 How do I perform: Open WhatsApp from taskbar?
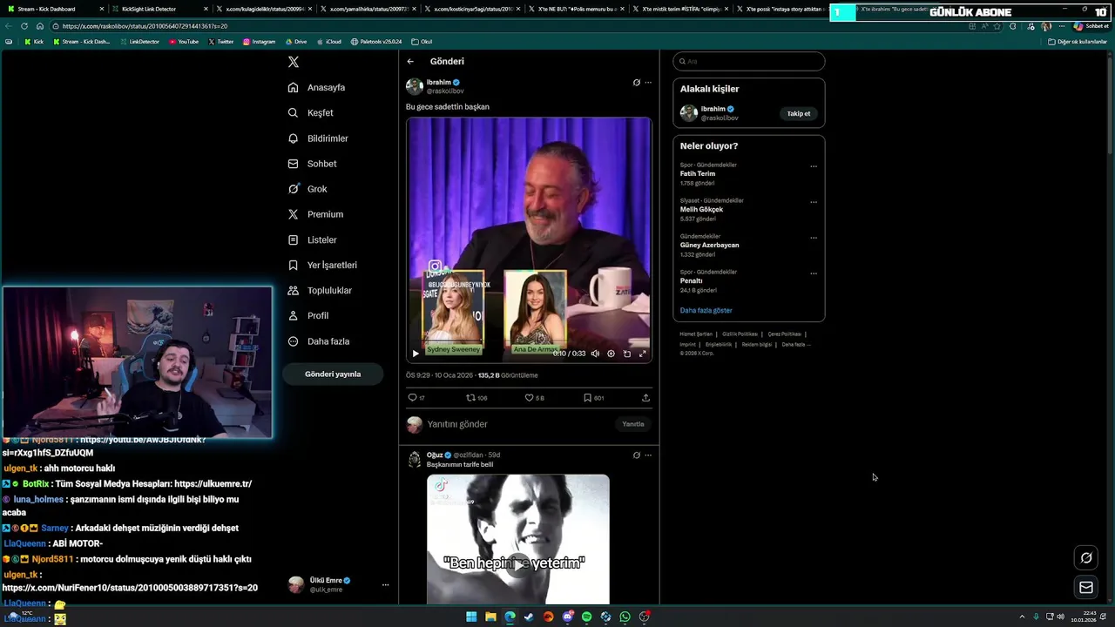click(x=625, y=617)
